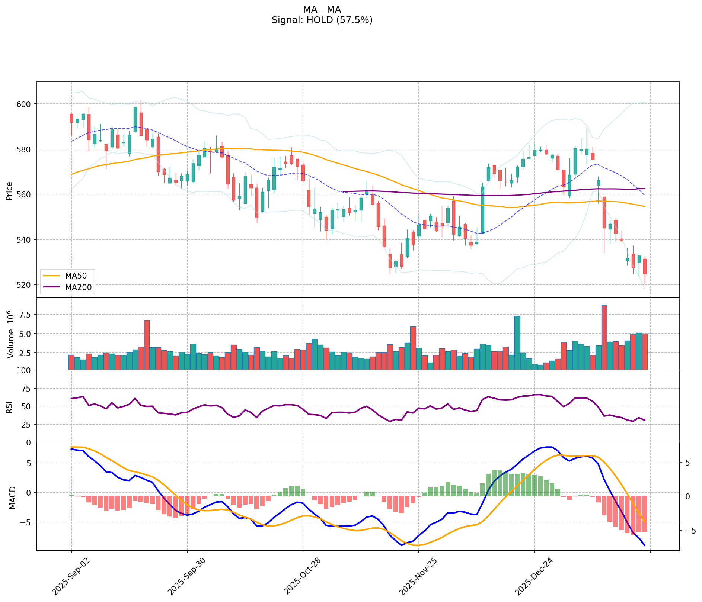702x602 pixels.
Task: Click the chart title "MA - MA"
Action: click(x=322, y=10)
